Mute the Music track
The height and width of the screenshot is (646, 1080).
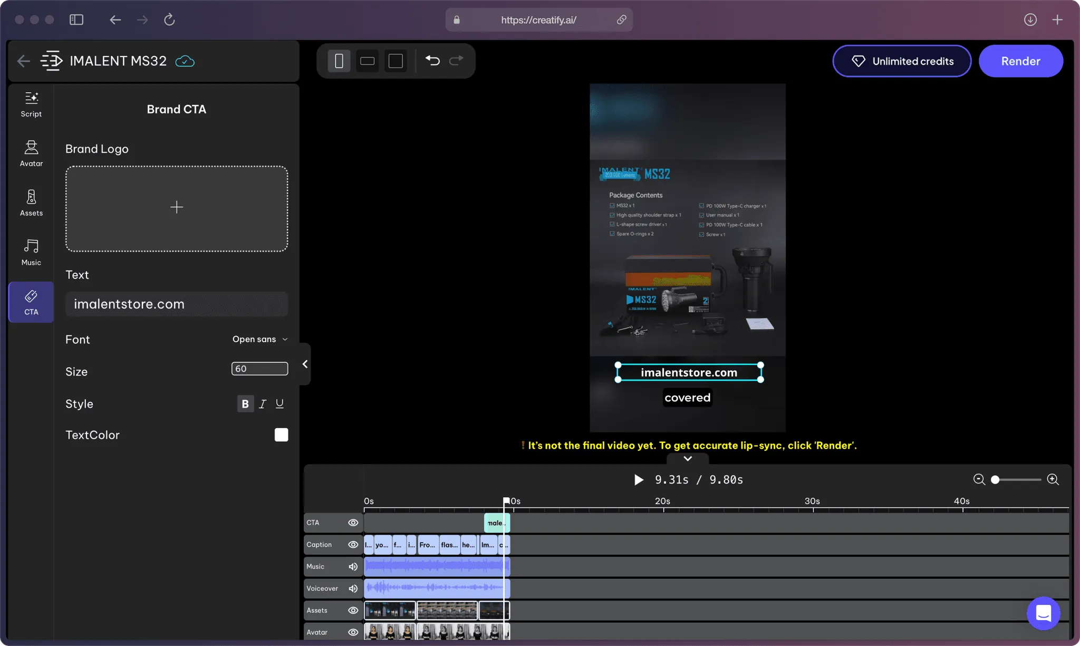point(353,566)
